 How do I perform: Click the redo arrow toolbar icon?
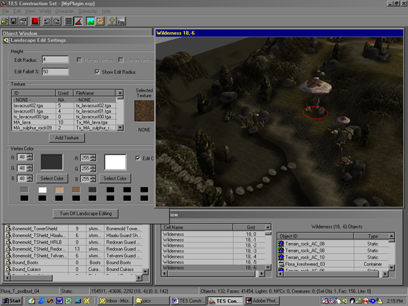click(x=56, y=21)
